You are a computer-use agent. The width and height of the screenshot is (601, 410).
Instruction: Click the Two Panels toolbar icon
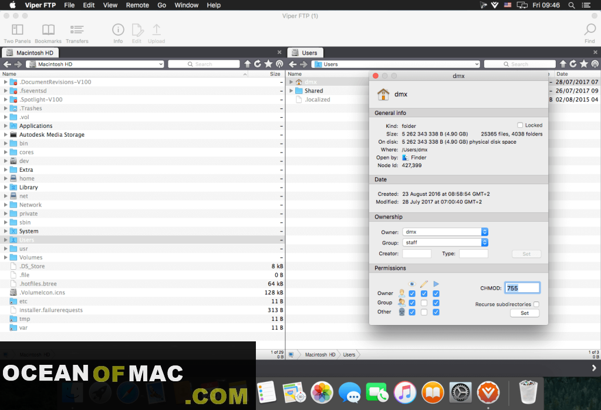pyautogui.click(x=17, y=30)
